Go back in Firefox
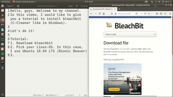The image size is (173, 97). [x=91, y=14]
